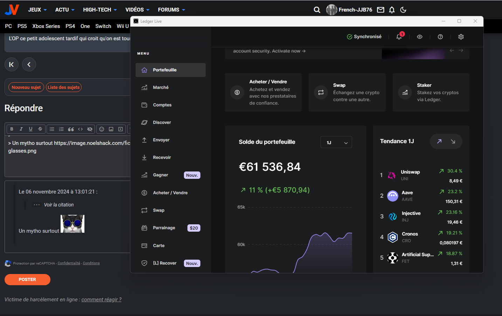Image resolution: width=502 pixels, height=316 pixels.
Task: Go to previous page chevron in forum
Action: pyautogui.click(x=29, y=64)
